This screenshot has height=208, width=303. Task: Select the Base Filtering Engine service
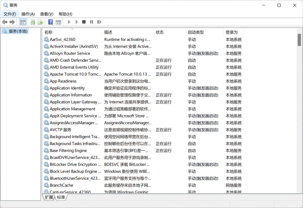(x=68, y=151)
